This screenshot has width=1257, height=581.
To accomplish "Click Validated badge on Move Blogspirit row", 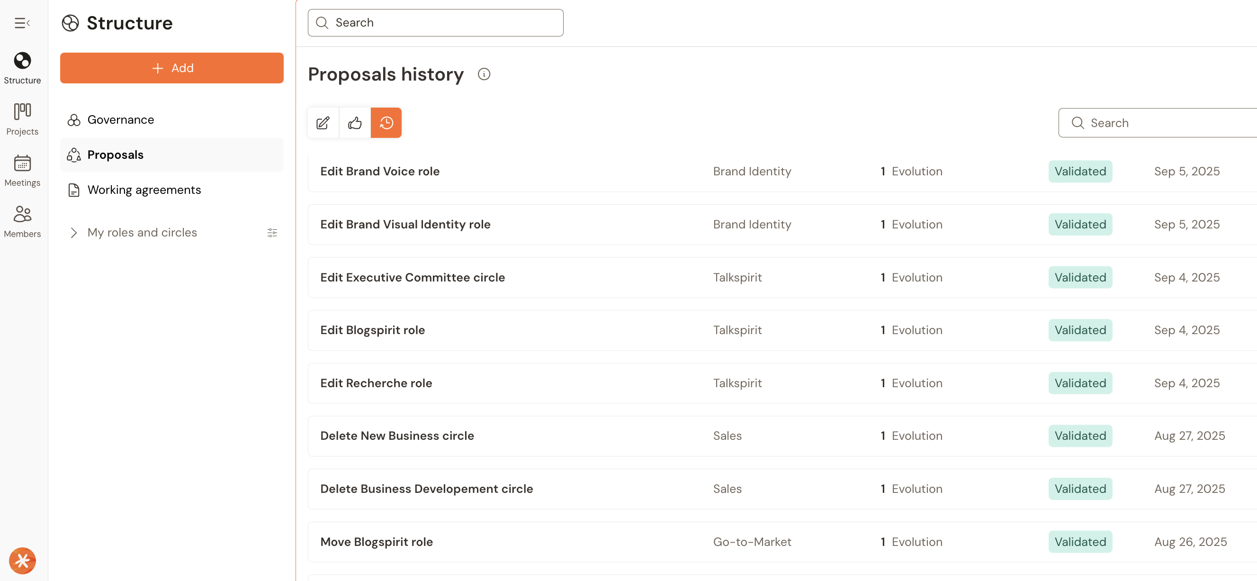I will [x=1080, y=542].
